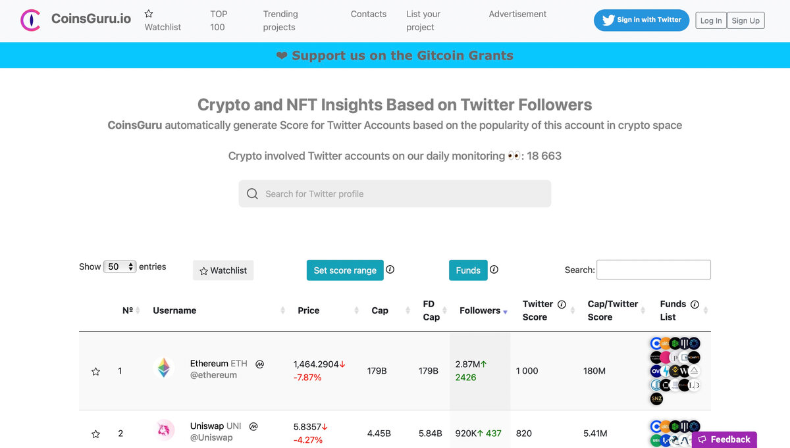Click info icon in Funds List header
790x448 pixels.
(x=694, y=304)
